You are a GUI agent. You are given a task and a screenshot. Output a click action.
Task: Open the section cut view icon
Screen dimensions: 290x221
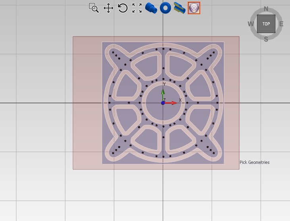180,8
